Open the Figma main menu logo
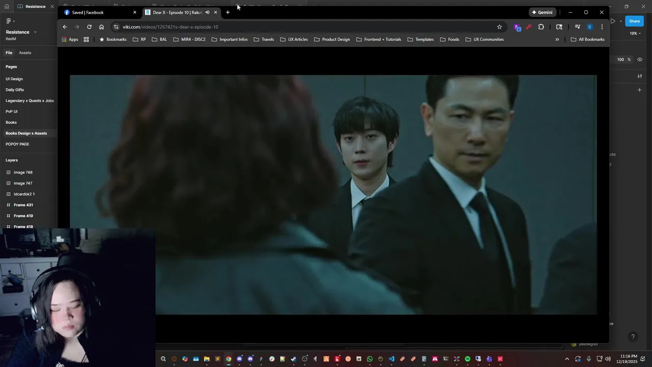 click(8, 21)
